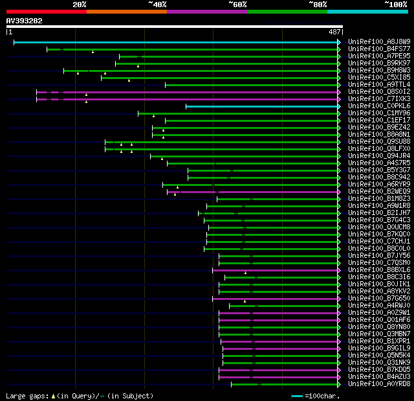Open the UniRef100_B4FS77 hit label
Image resolution: width=414 pixels, height=401 pixels.
[379, 49]
